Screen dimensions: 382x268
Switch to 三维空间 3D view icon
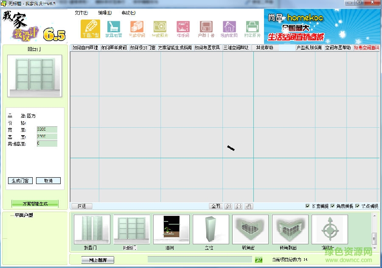(137, 28)
